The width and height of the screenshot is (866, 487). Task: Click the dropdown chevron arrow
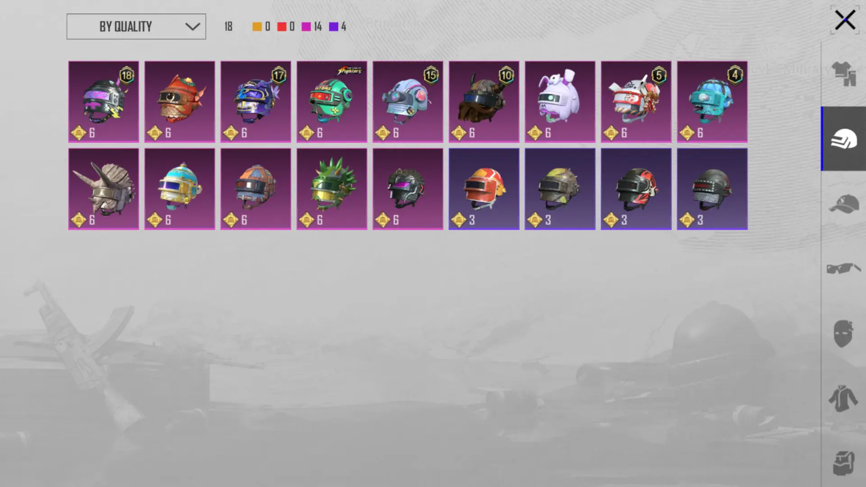coord(193,27)
